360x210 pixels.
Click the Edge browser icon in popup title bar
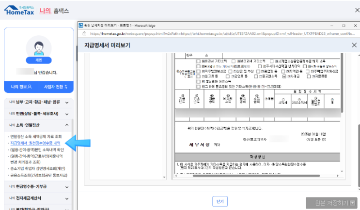pos(81,26)
